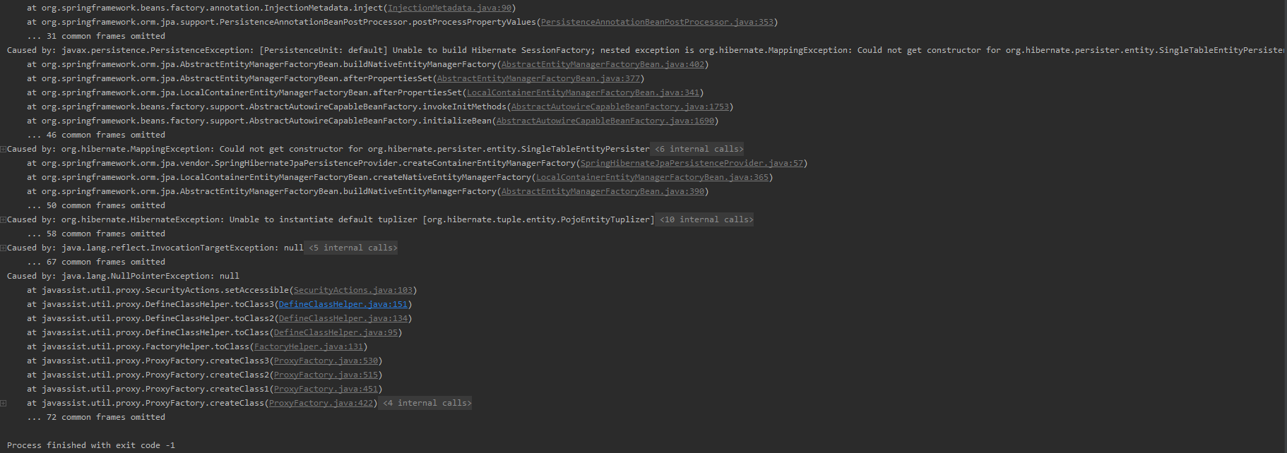Follow the DefineClassHelper.java:95 link
Viewport: 1287px width, 453px height.
[x=336, y=332]
